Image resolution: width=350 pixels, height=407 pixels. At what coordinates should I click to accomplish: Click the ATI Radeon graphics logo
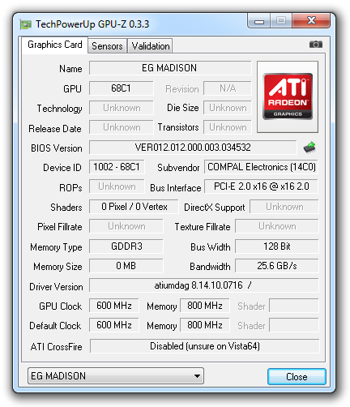coord(288,96)
